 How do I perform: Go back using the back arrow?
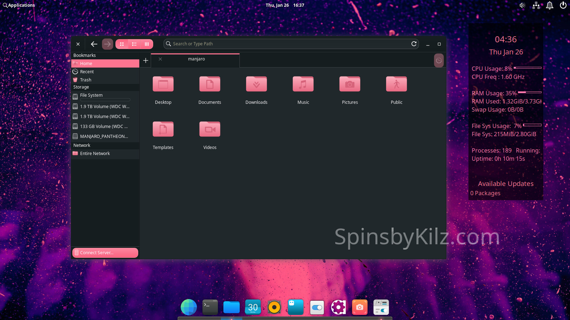[94, 44]
